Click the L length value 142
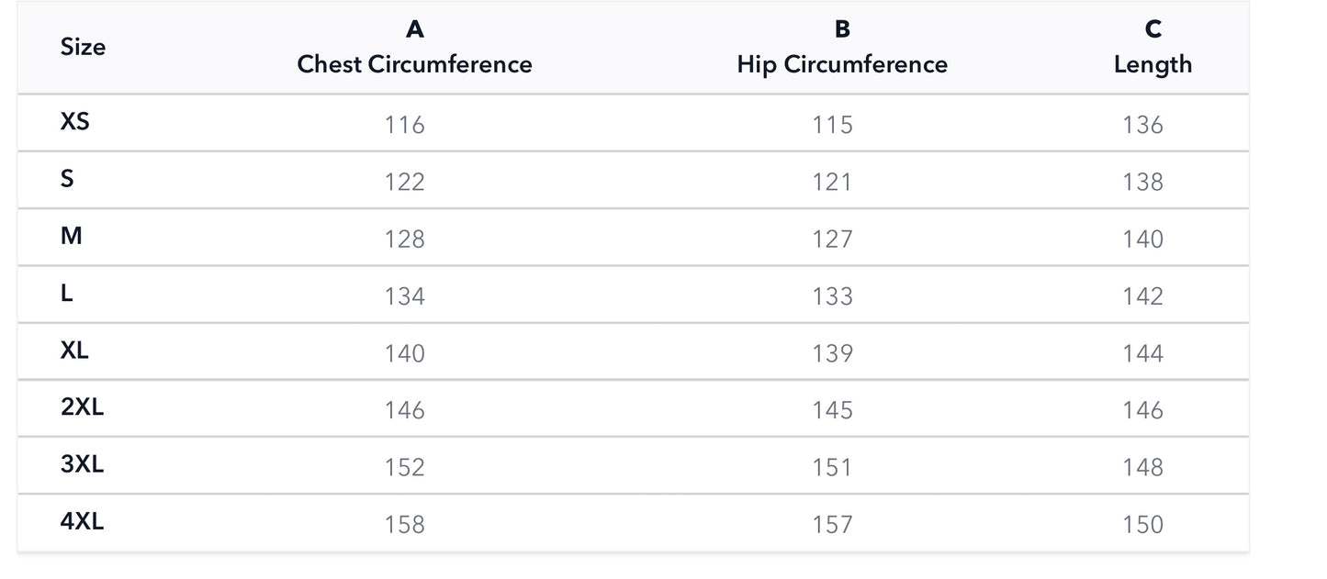The width and height of the screenshot is (1327, 579). pos(1142,296)
